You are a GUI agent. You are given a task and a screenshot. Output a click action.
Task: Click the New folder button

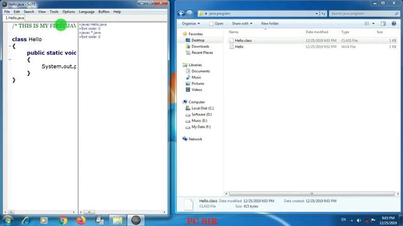[x=270, y=24]
